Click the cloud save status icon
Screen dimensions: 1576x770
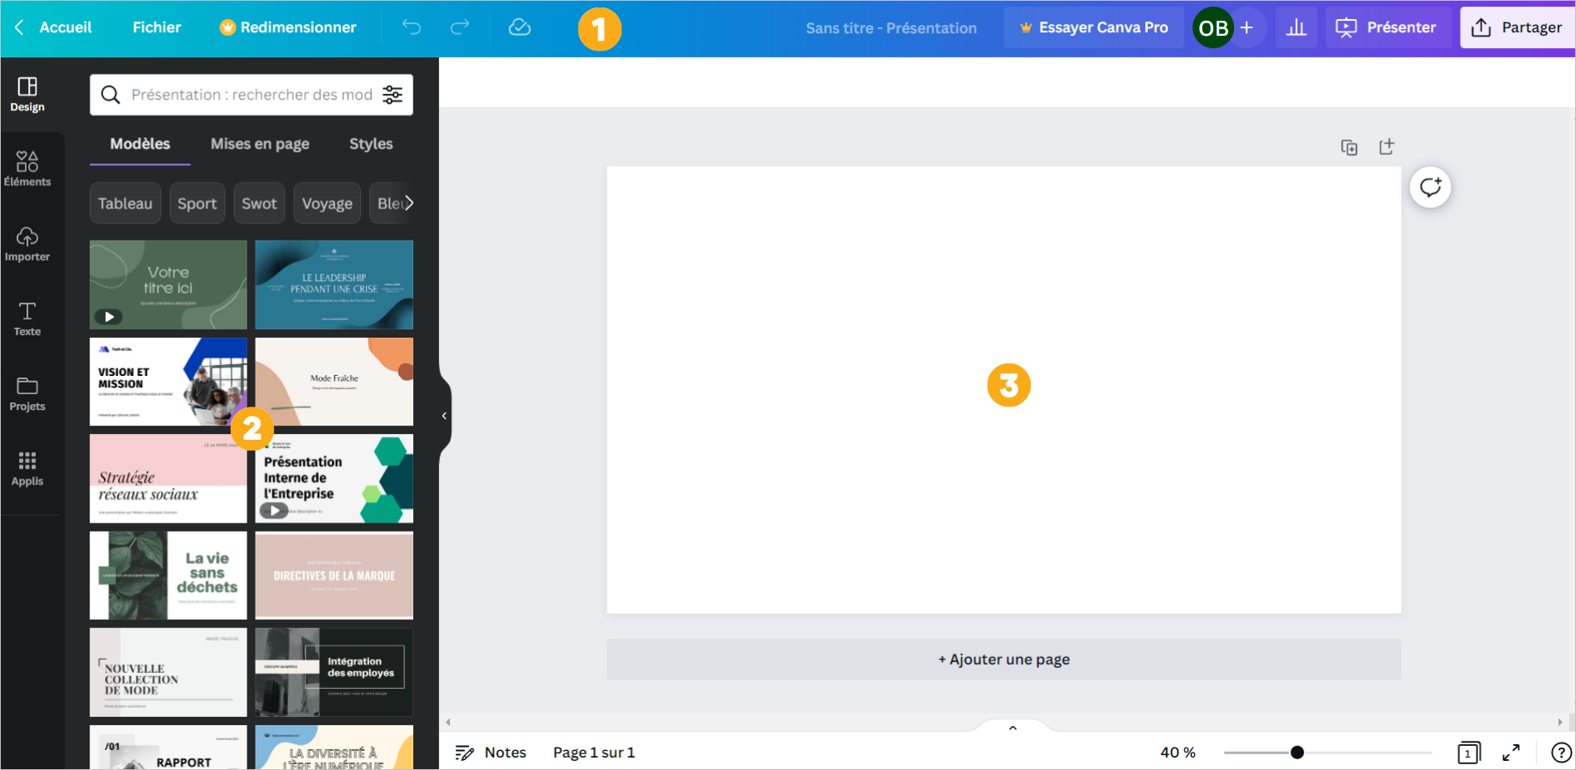[x=520, y=27]
